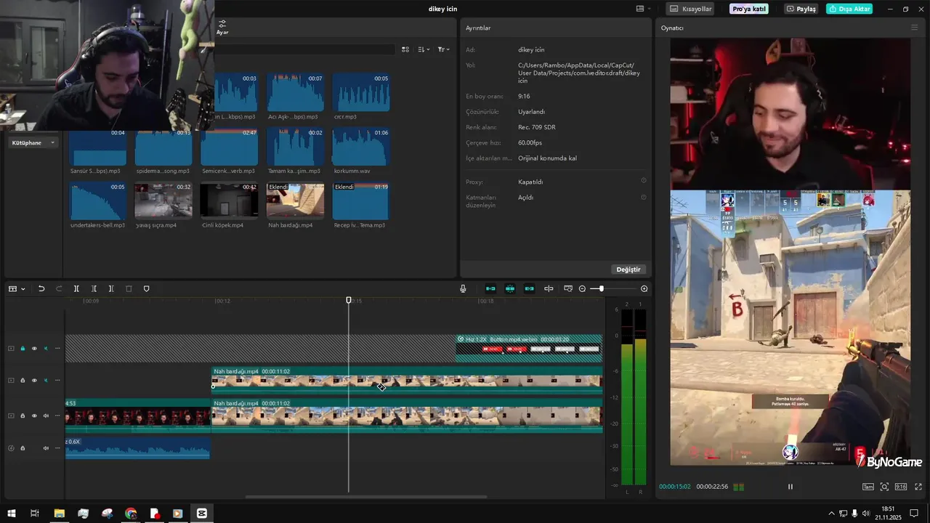Zoom out the timeline
This screenshot has width=930, height=523.
[x=582, y=289]
